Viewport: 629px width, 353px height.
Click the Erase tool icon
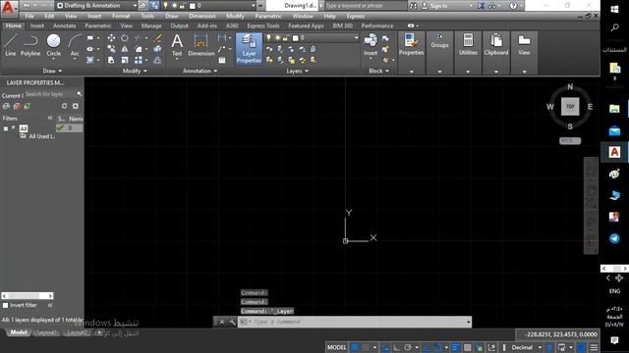point(157,37)
